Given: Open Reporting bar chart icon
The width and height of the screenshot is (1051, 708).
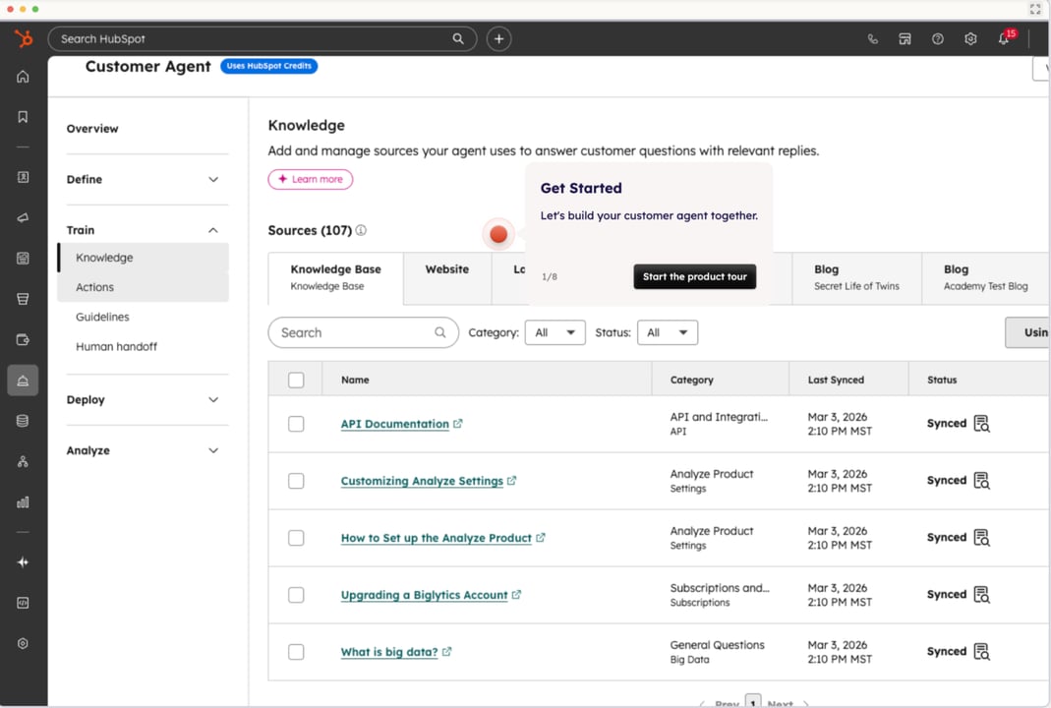Looking at the screenshot, I should (23, 502).
